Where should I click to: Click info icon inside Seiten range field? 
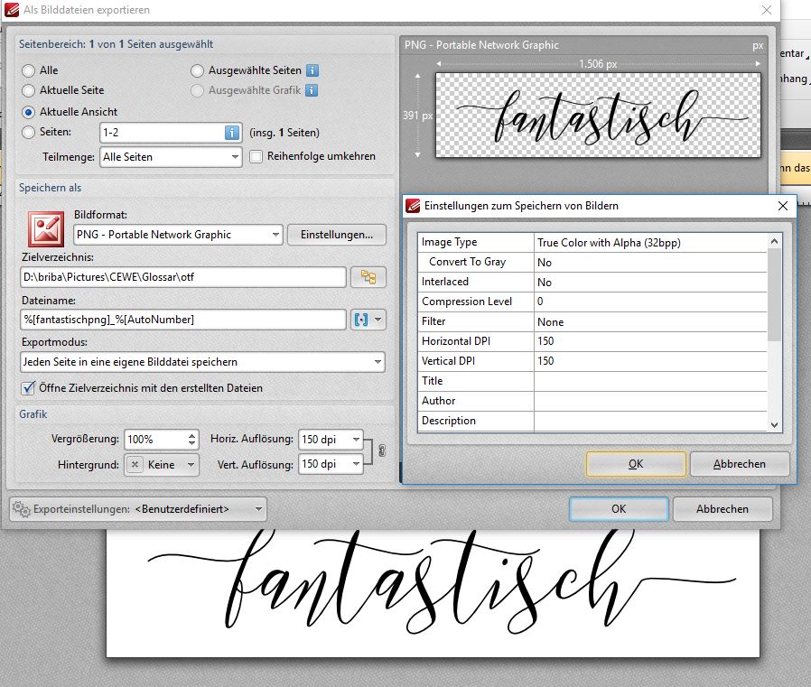[232, 133]
